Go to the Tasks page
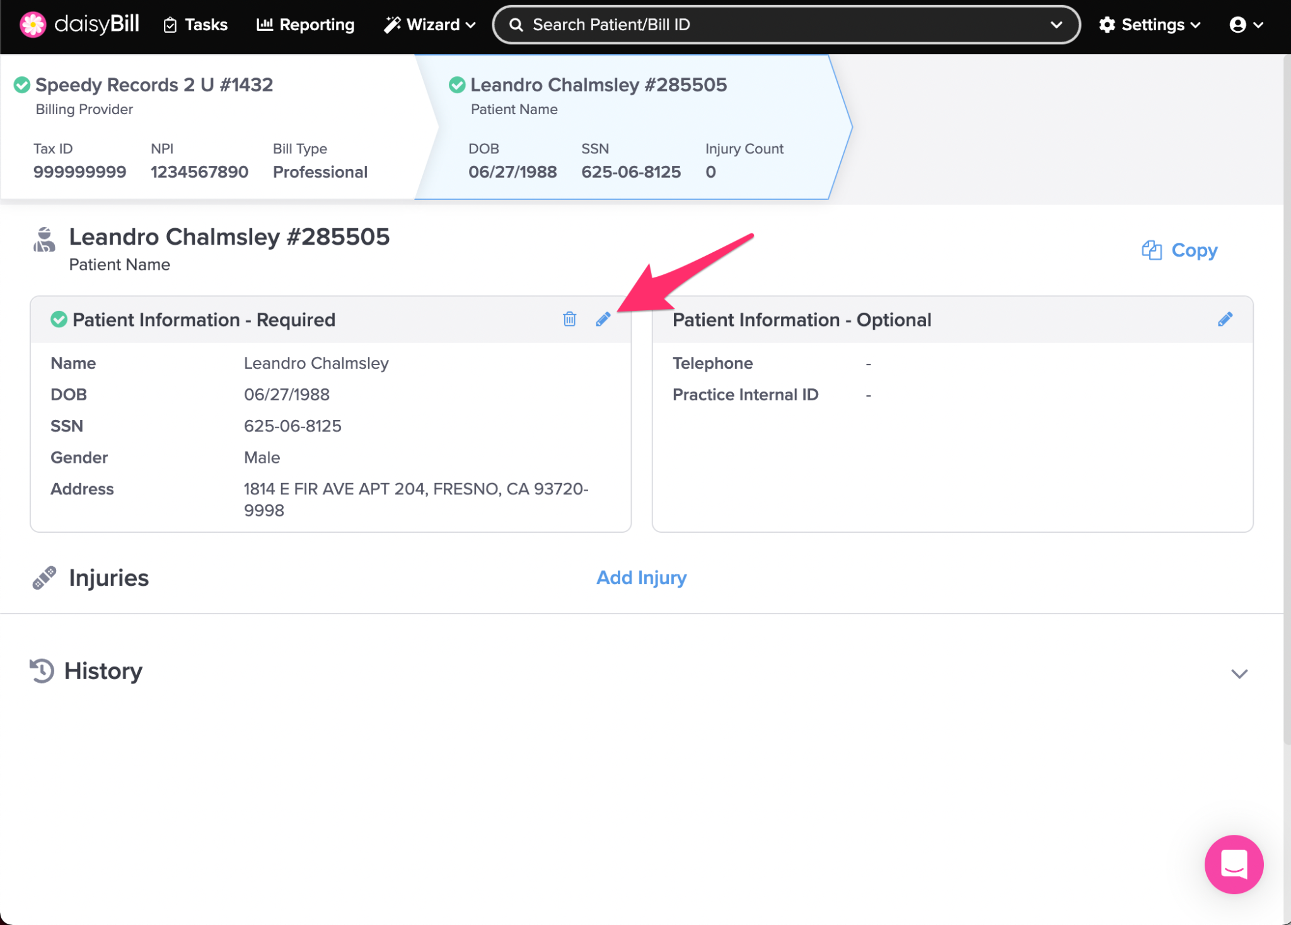The width and height of the screenshot is (1291, 925). pyautogui.click(x=195, y=25)
